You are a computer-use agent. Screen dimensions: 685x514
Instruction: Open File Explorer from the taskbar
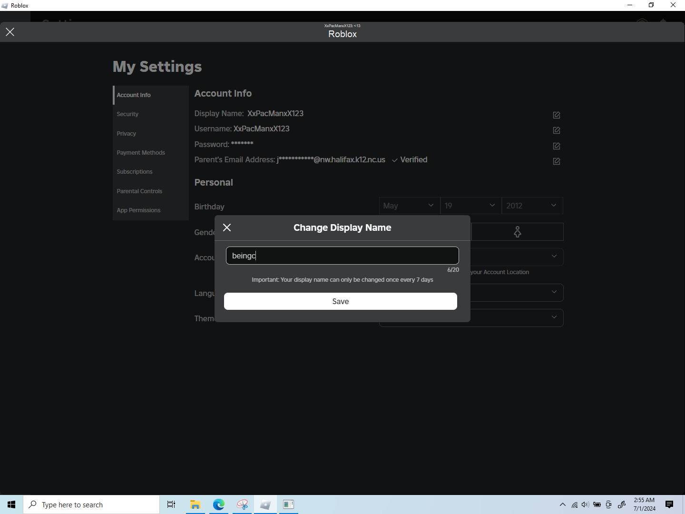pyautogui.click(x=195, y=504)
